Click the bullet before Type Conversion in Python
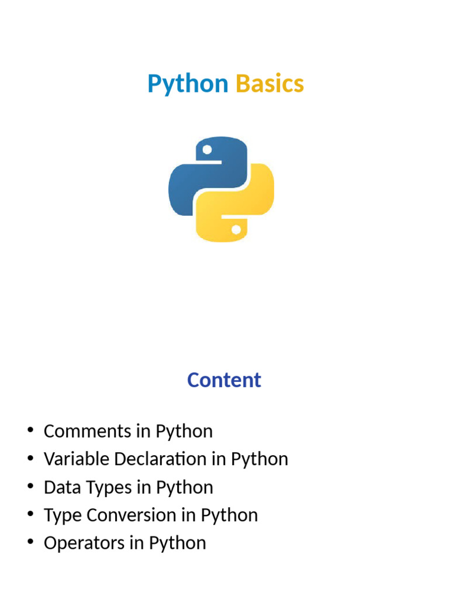The image size is (449, 599). (x=30, y=515)
